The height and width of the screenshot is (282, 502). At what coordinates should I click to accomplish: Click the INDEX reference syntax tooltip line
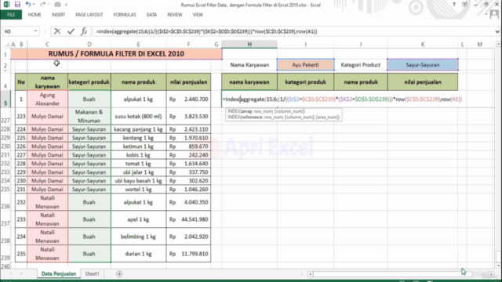pos(284,117)
